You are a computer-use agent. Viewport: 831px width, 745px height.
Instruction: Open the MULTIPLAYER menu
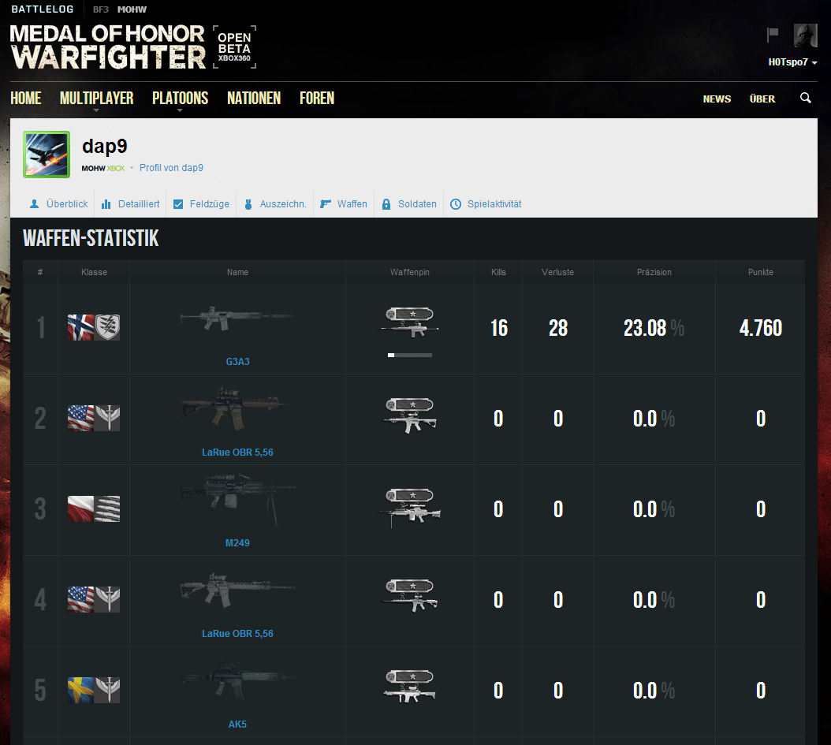tap(96, 99)
